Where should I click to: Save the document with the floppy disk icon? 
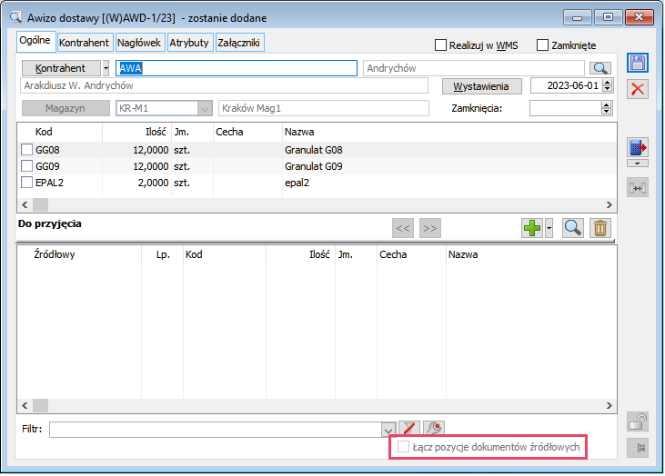[x=638, y=63]
